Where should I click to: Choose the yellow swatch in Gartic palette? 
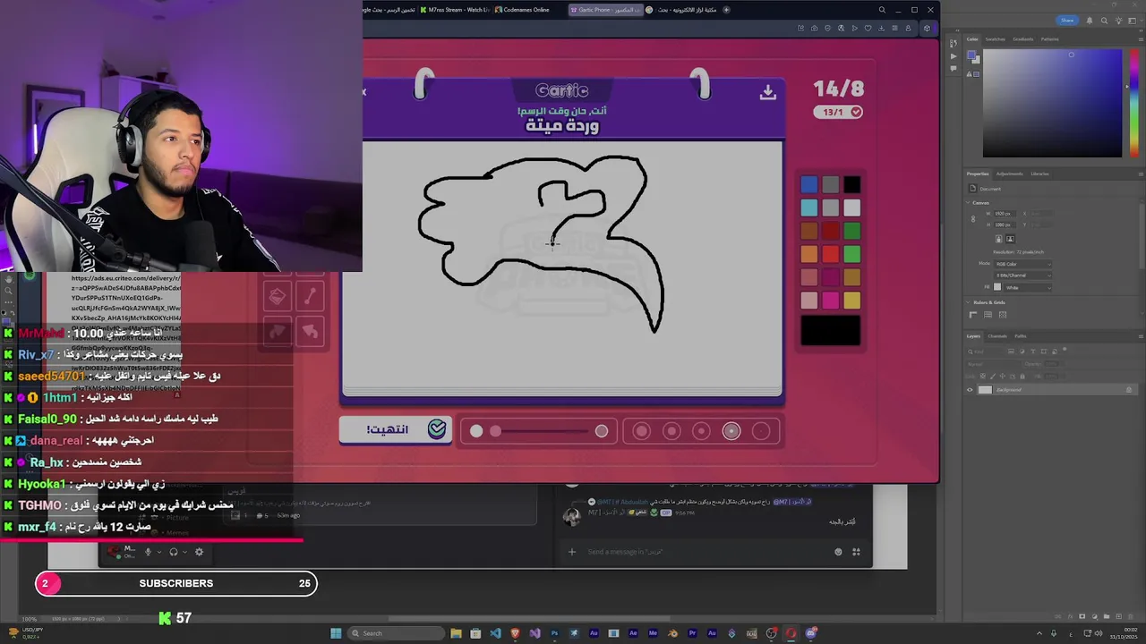[x=851, y=301]
